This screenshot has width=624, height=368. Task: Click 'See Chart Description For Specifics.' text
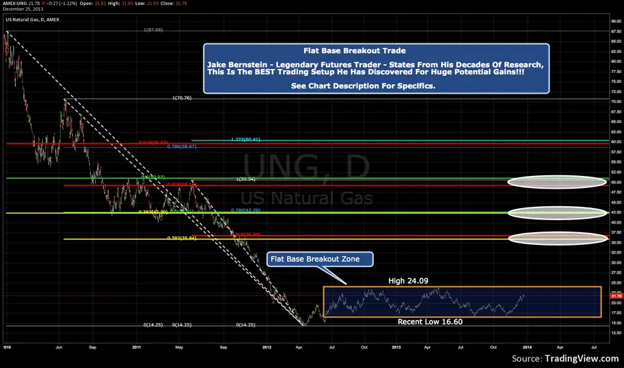(363, 86)
